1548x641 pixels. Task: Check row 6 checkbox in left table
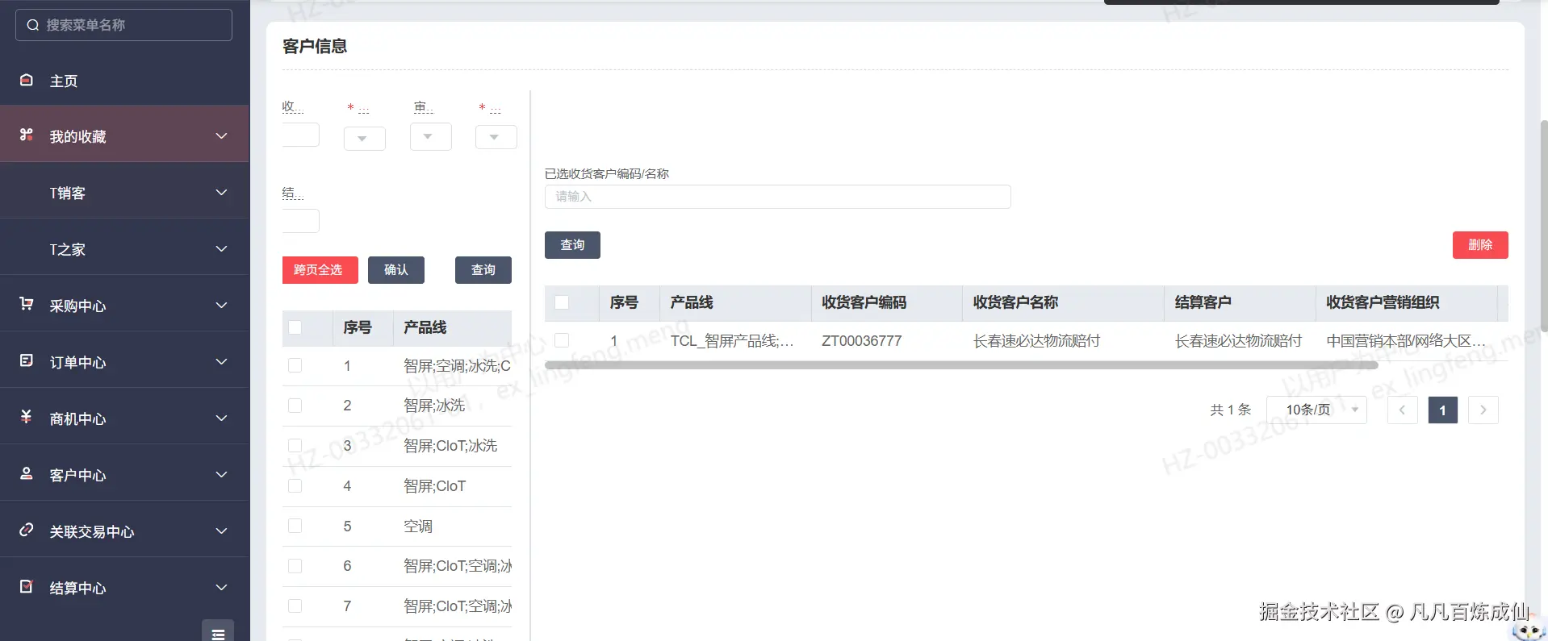tap(295, 566)
